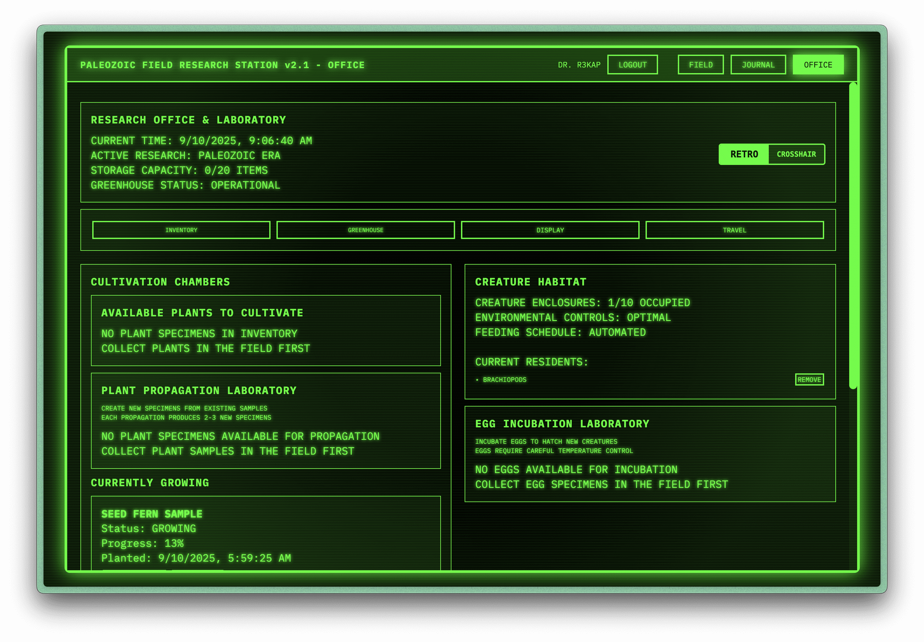Click the Cultivation Chambers heading
Screen dimensions: 924x642
(160, 282)
